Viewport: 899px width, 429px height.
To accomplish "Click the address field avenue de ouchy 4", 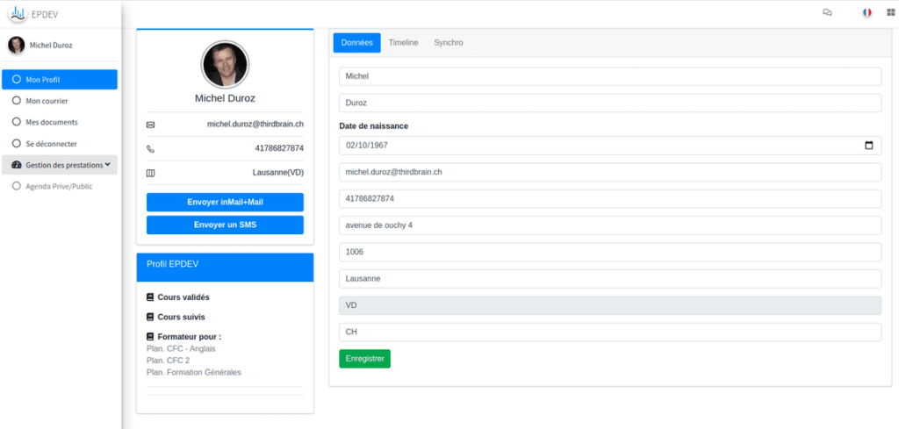I will click(610, 225).
